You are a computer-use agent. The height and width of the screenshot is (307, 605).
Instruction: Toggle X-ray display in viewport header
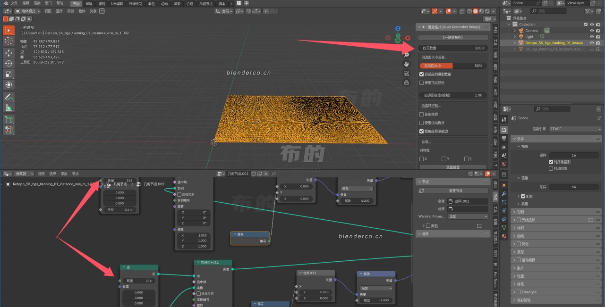coord(461,11)
